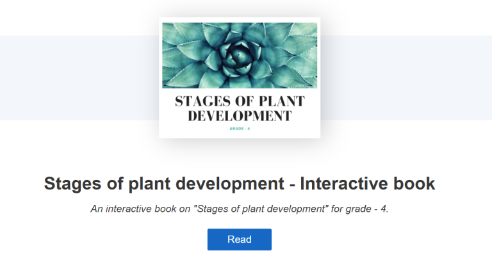Select the heading 'Stages of plant development - Interactive book'
The image size is (492, 267).
240,184
